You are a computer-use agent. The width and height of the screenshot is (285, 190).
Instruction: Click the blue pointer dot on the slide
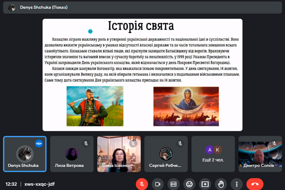(90, 31)
